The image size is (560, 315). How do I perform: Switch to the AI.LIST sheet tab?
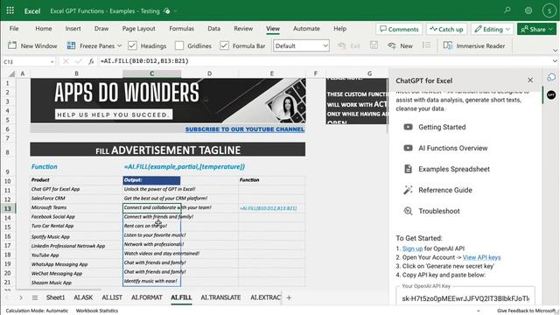coord(112,297)
